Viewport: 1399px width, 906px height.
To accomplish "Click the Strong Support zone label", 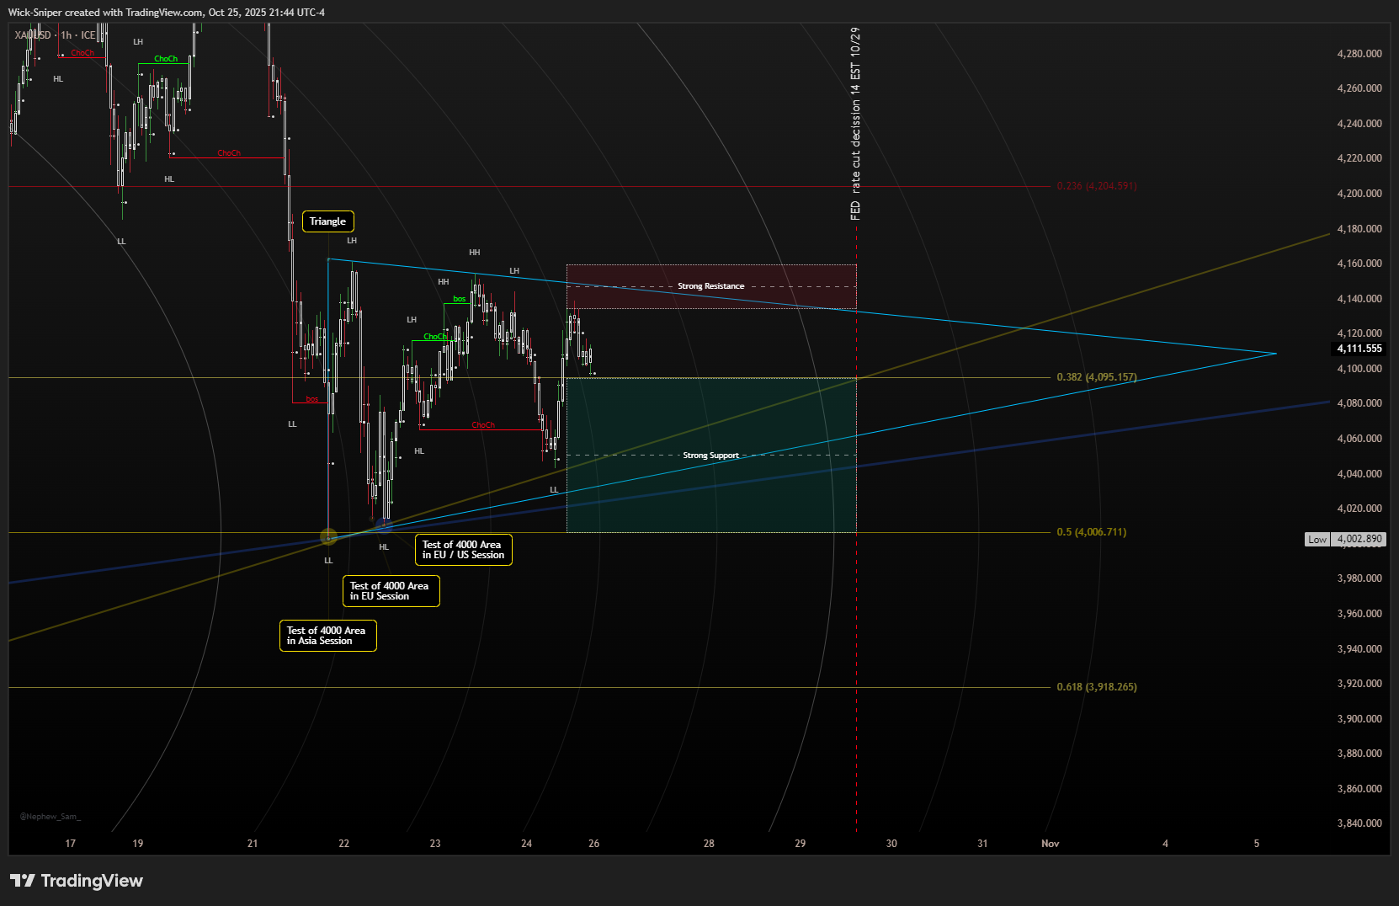I will tap(711, 456).
